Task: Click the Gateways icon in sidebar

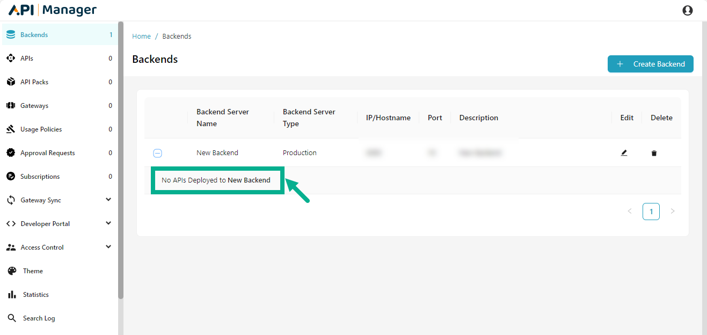Action: click(x=11, y=106)
